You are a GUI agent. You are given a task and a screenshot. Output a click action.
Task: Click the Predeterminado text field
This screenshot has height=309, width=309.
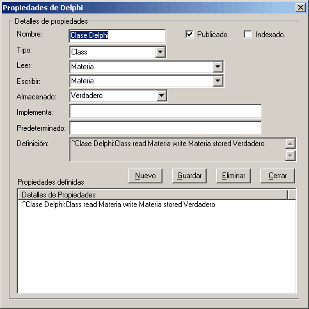166,128
